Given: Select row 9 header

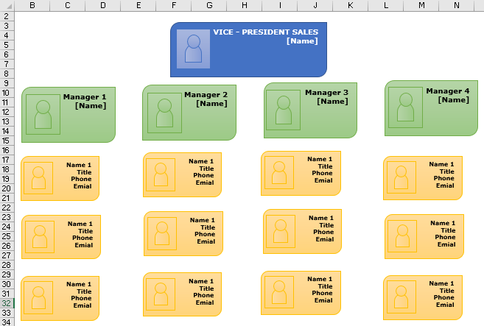Looking at the screenshot, I should tap(7, 83).
